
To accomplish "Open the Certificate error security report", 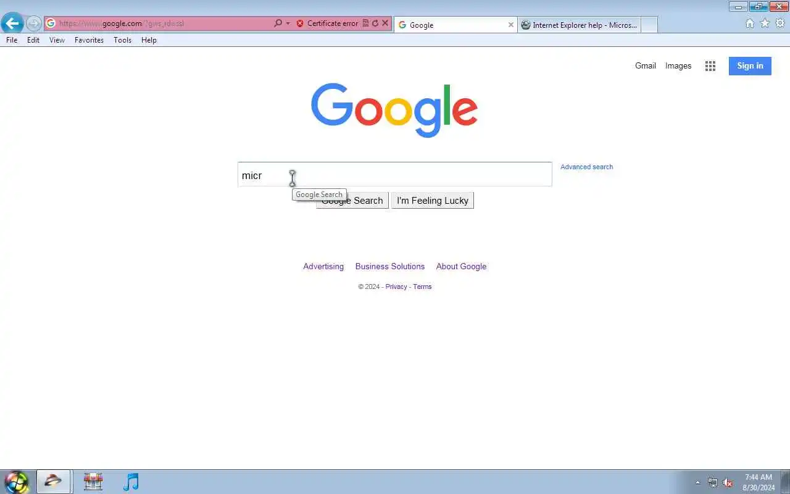I will pyautogui.click(x=327, y=23).
